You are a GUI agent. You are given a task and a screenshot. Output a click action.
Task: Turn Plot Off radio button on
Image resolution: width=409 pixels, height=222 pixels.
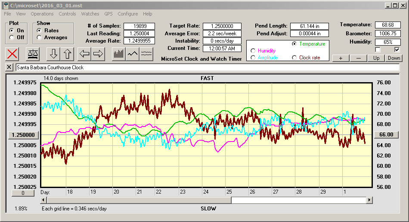12,38
